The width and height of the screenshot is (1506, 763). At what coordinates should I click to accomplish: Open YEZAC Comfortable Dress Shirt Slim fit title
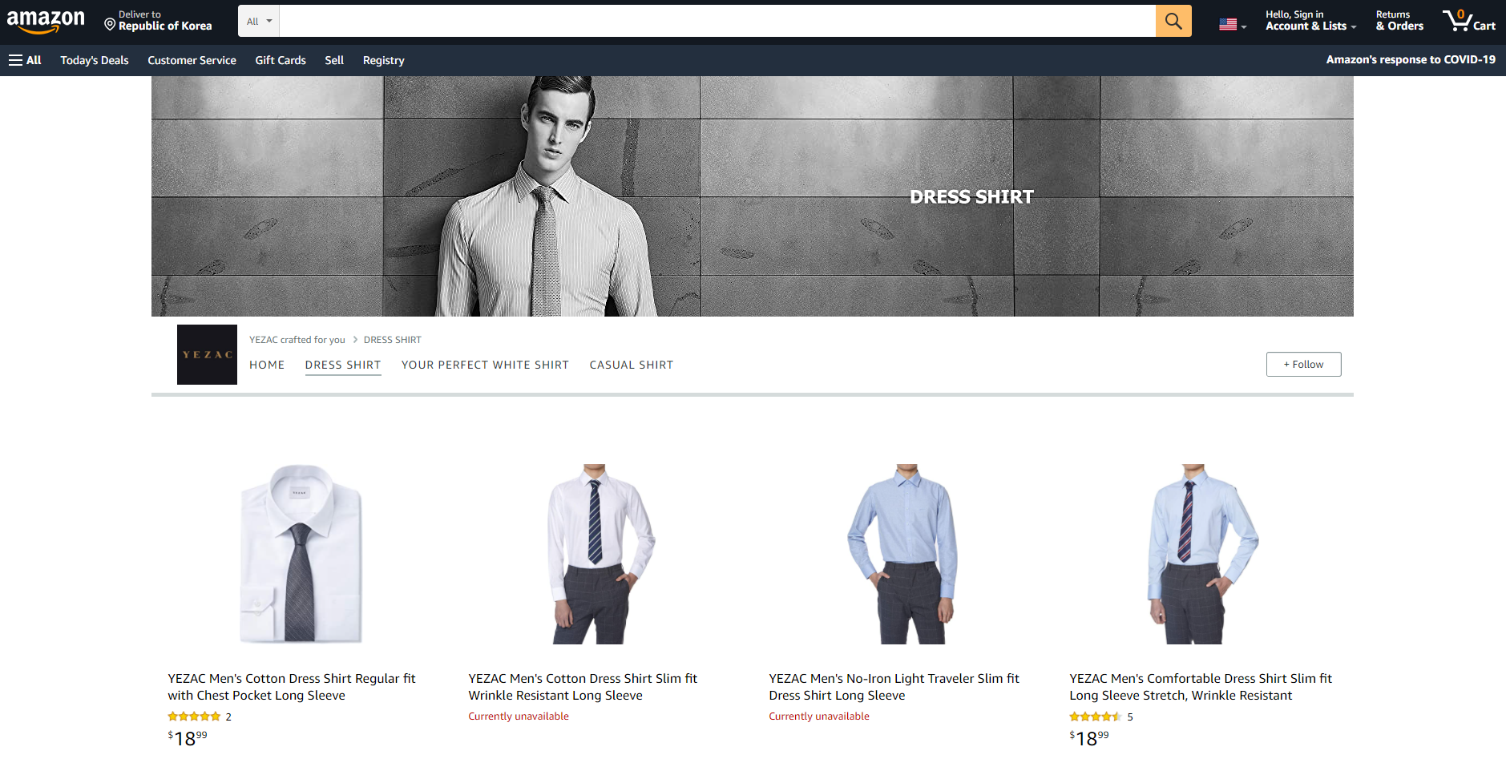tap(1201, 687)
